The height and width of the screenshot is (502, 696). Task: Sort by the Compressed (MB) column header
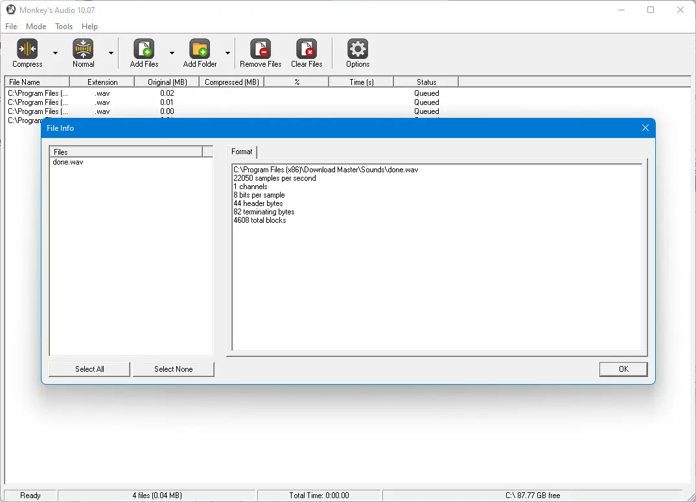232,82
